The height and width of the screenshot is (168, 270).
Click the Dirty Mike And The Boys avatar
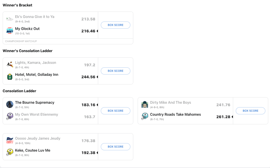(144, 104)
